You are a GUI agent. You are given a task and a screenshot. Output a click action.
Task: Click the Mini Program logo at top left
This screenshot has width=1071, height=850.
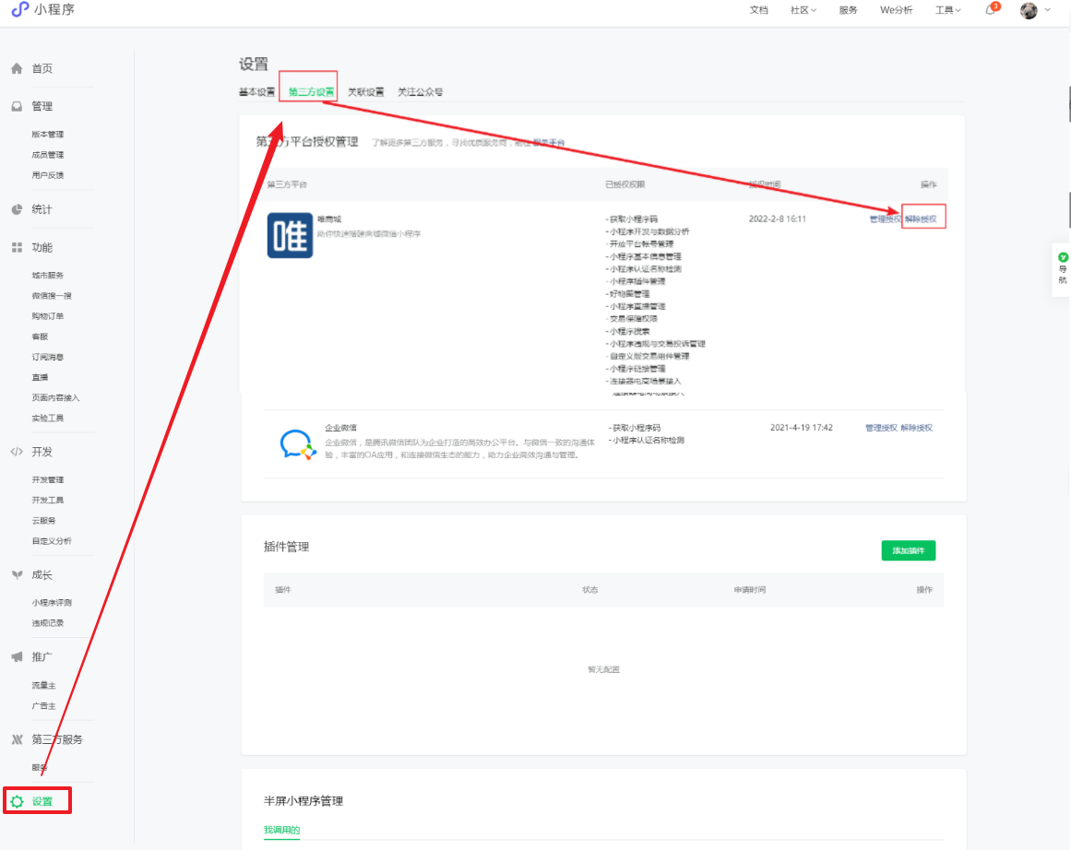(x=20, y=10)
